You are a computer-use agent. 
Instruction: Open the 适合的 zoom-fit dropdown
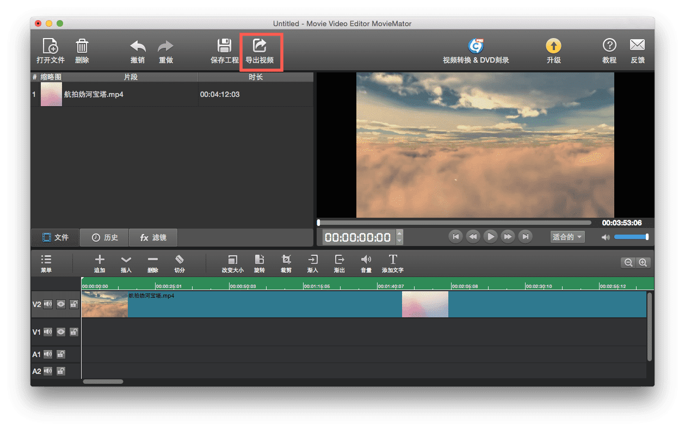coord(567,237)
